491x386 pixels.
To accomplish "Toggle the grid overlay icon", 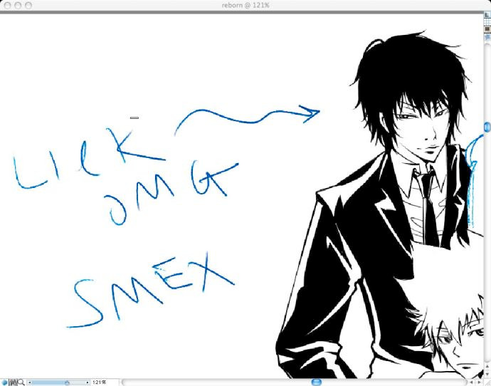I will (487, 21).
